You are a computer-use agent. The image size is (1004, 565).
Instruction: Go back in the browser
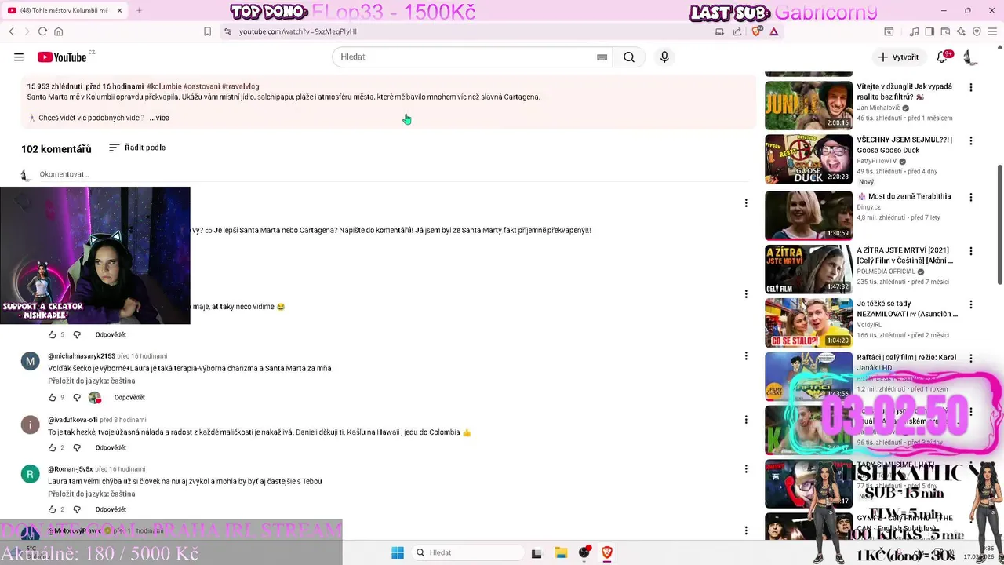pyautogui.click(x=12, y=31)
